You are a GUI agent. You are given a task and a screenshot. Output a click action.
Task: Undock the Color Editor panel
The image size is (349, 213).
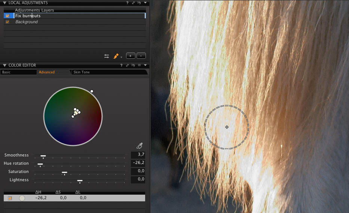(128, 65)
